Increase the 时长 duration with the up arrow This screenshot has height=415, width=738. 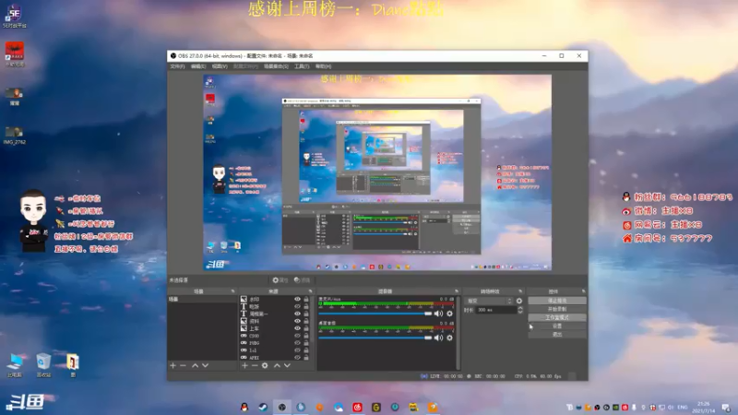click(x=520, y=308)
